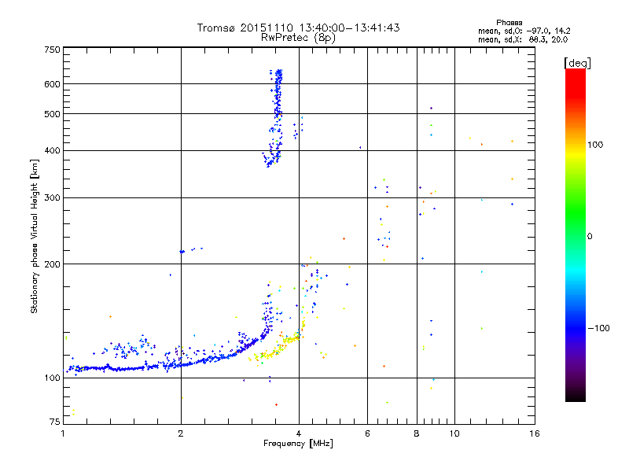This screenshot has height=472, width=629.
Task: Click the y-axis tick label '500'
Action: (x=52, y=114)
